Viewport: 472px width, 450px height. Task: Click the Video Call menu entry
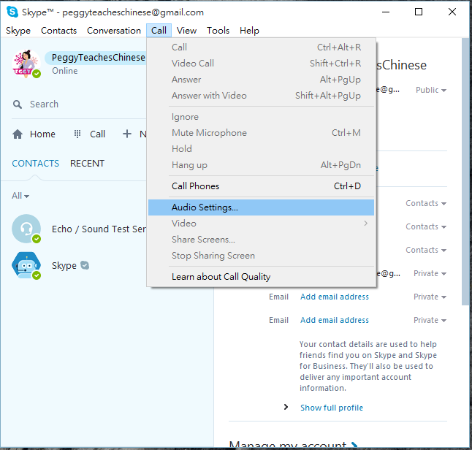[261, 64]
